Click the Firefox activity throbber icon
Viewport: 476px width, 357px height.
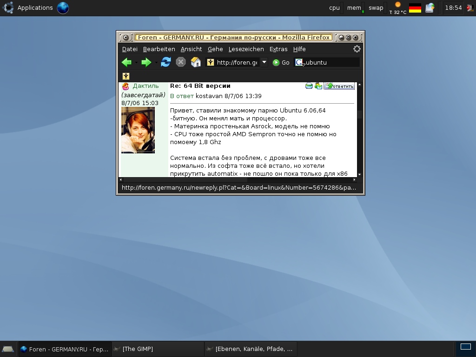[x=357, y=49]
